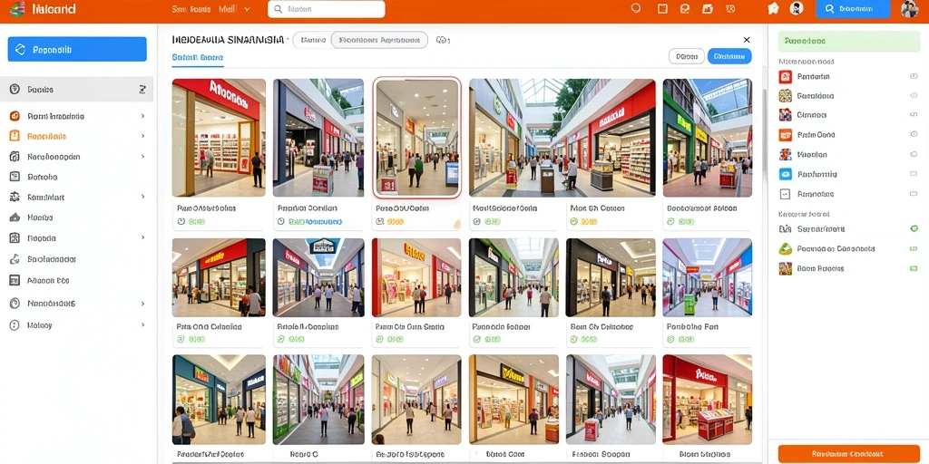This screenshot has width=929, height=464.
Task: Click the clock circle icon near the sidebar bottom
Action: click(15, 304)
